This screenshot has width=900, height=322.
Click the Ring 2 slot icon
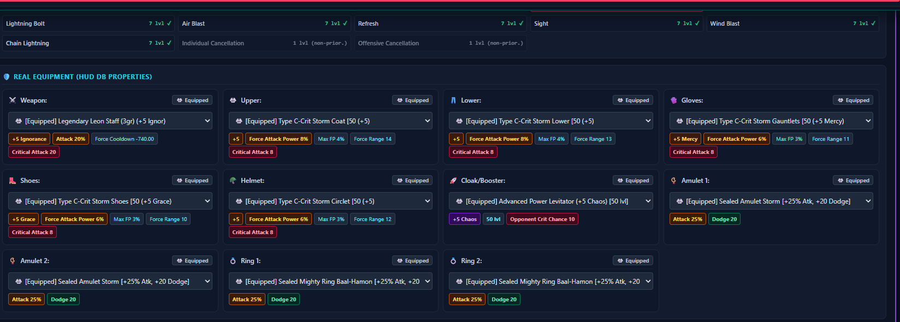(x=453, y=261)
